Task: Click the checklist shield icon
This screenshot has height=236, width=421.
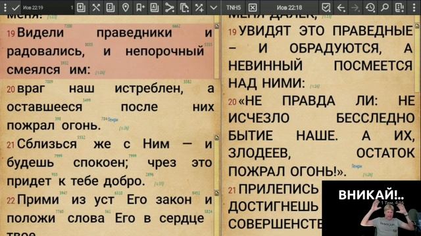Action: point(326,7)
